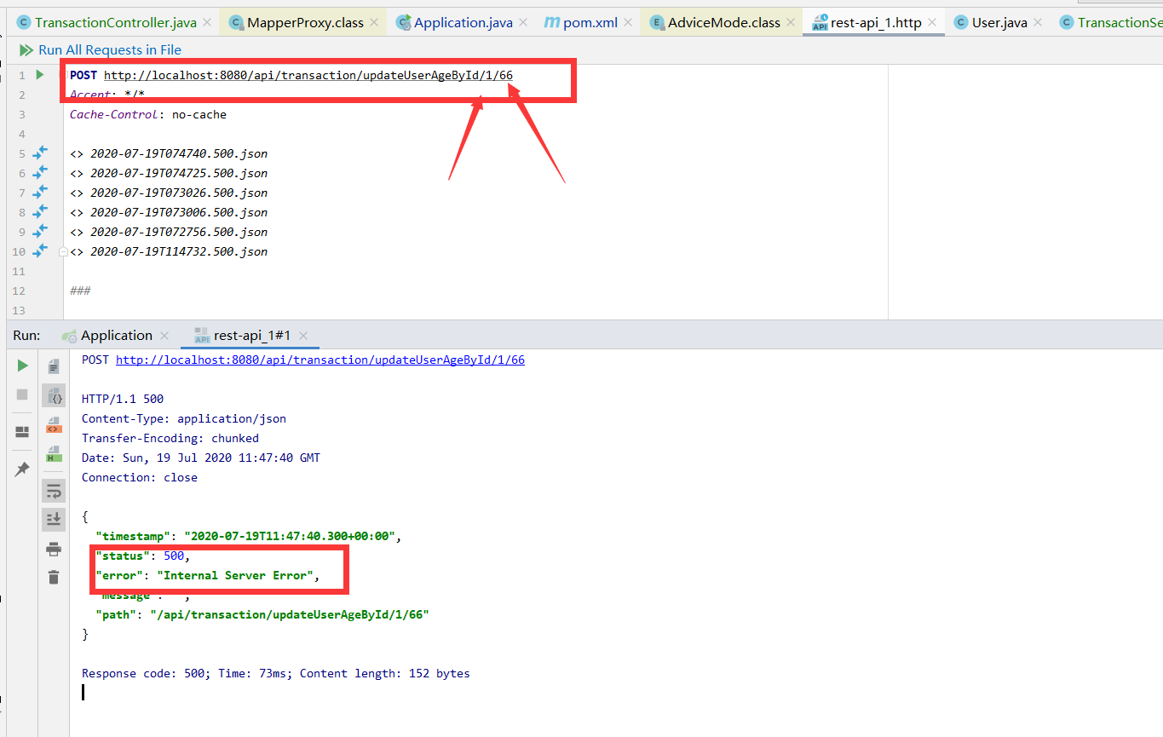The height and width of the screenshot is (737, 1163).
Task: View the response as XML
Action: click(x=54, y=424)
